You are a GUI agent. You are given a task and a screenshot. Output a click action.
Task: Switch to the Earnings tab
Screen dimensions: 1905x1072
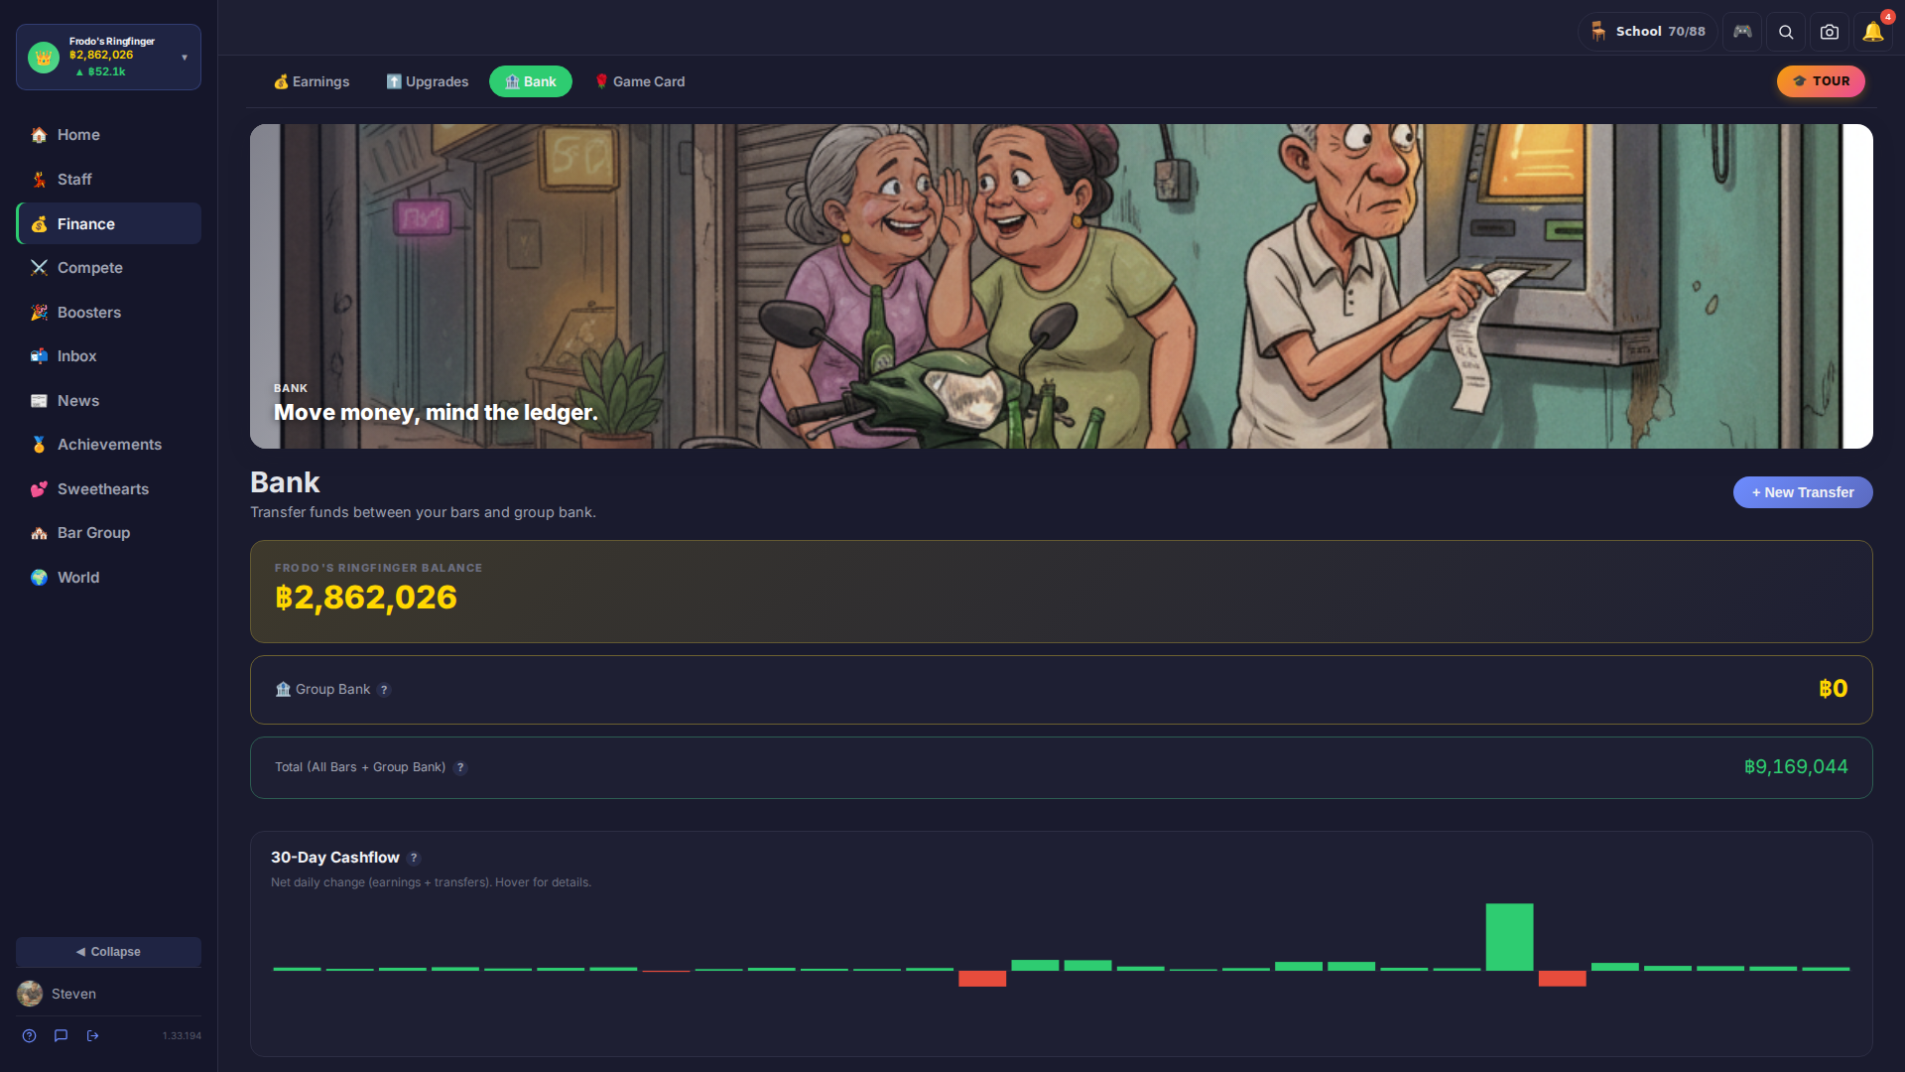(311, 81)
